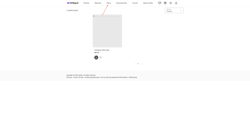Add CitiSignal Fiber Max to wishlist
Screen dimensions: 250x128
point(101,58)
